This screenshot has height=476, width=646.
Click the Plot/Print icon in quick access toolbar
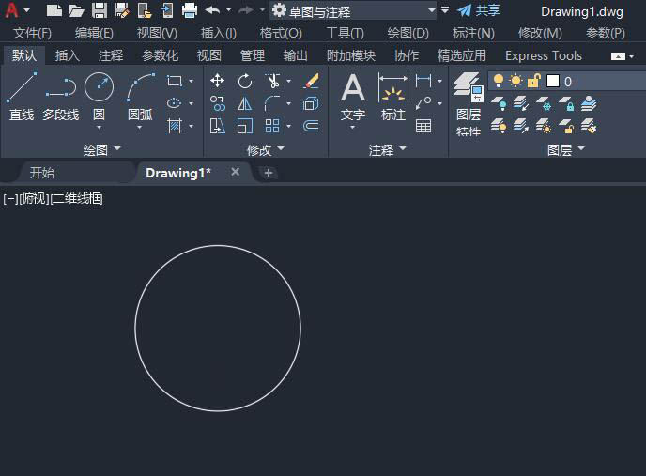click(x=190, y=10)
